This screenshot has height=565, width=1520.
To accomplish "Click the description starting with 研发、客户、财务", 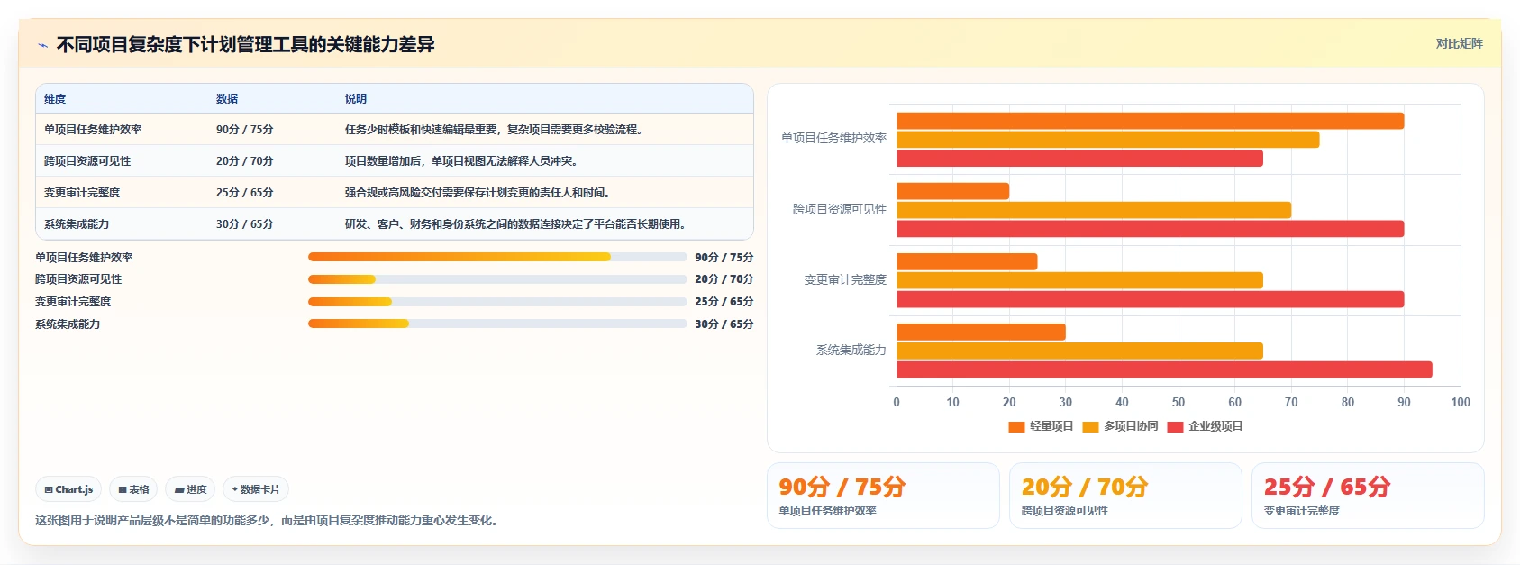I will (516, 224).
